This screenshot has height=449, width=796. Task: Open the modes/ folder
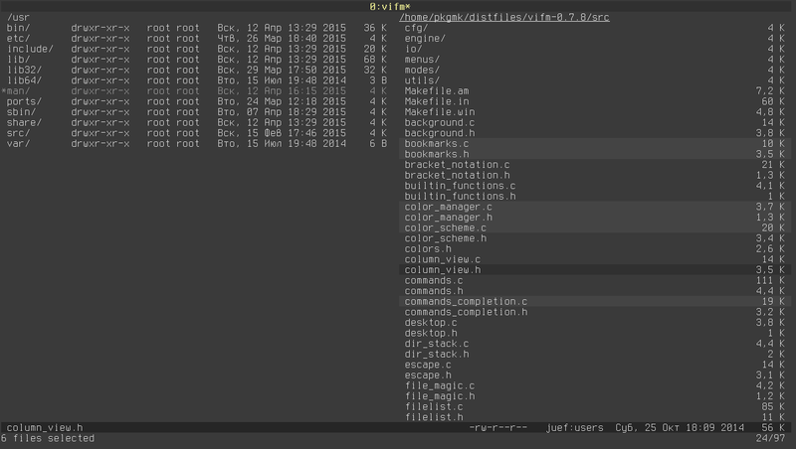(595, 70)
